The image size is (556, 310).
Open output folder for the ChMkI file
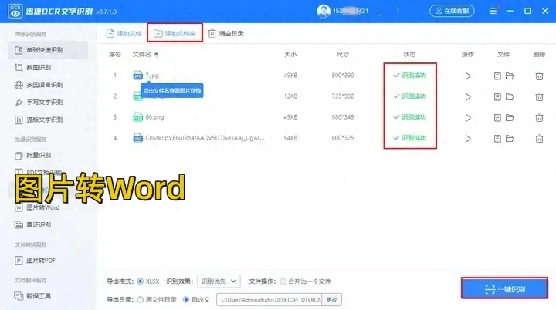(510, 139)
